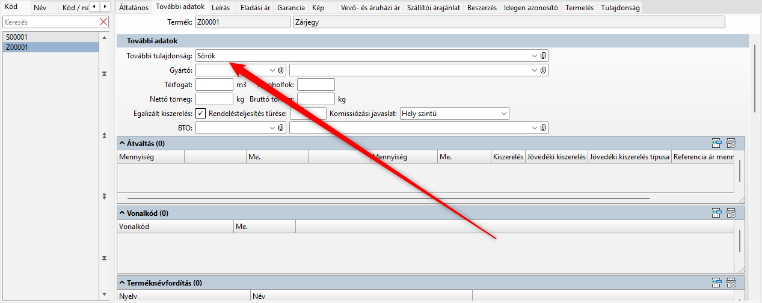Click the paperclip icon beside Gyártó code field
Viewport: 762px width, 303px height.
pyautogui.click(x=281, y=70)
